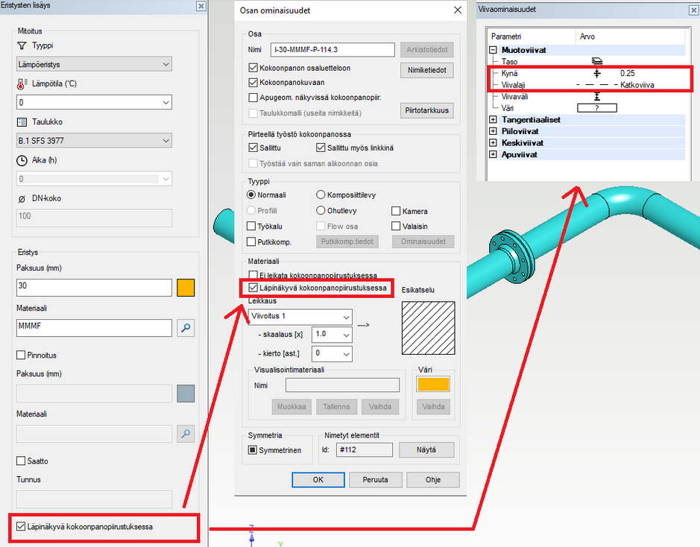Screen dimensions: 700x547
Task: Enable the Pinnoitus checkbox
Action: point(21,355)
